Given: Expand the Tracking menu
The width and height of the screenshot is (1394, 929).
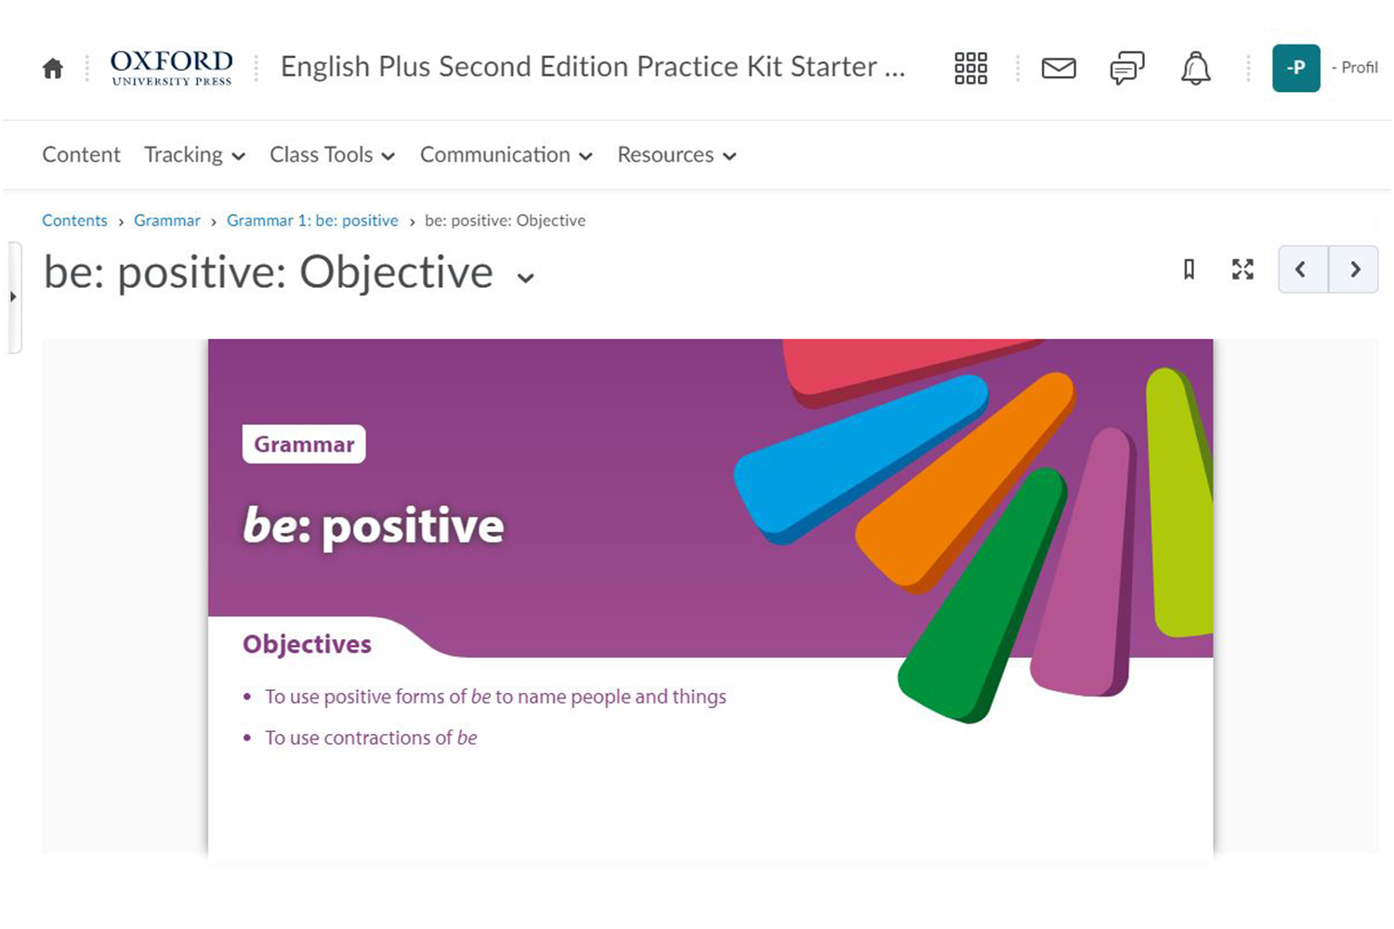Looking at the screenshot, I should pos(194,155).
